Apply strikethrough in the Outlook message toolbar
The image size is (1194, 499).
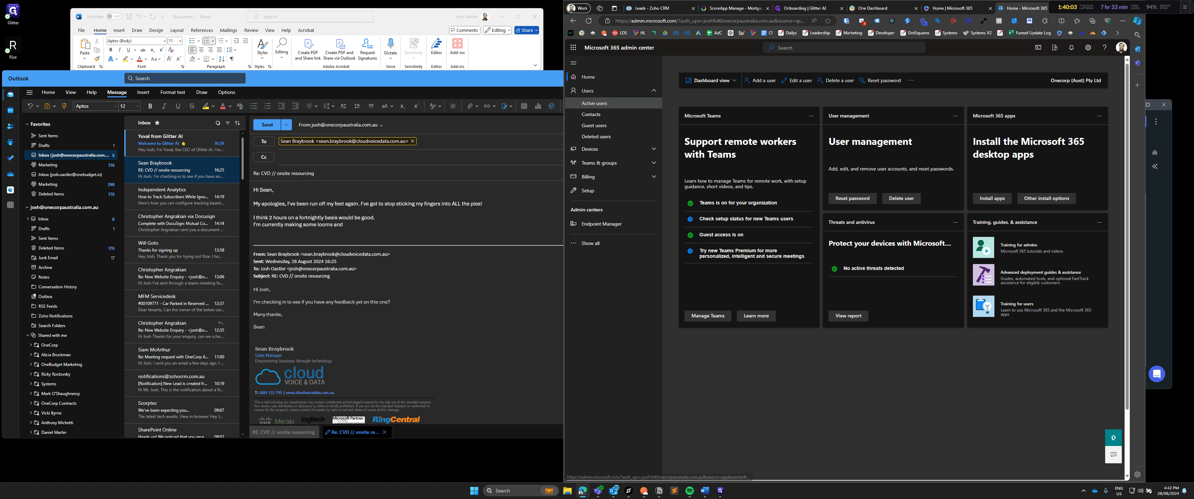pos(192,106)
